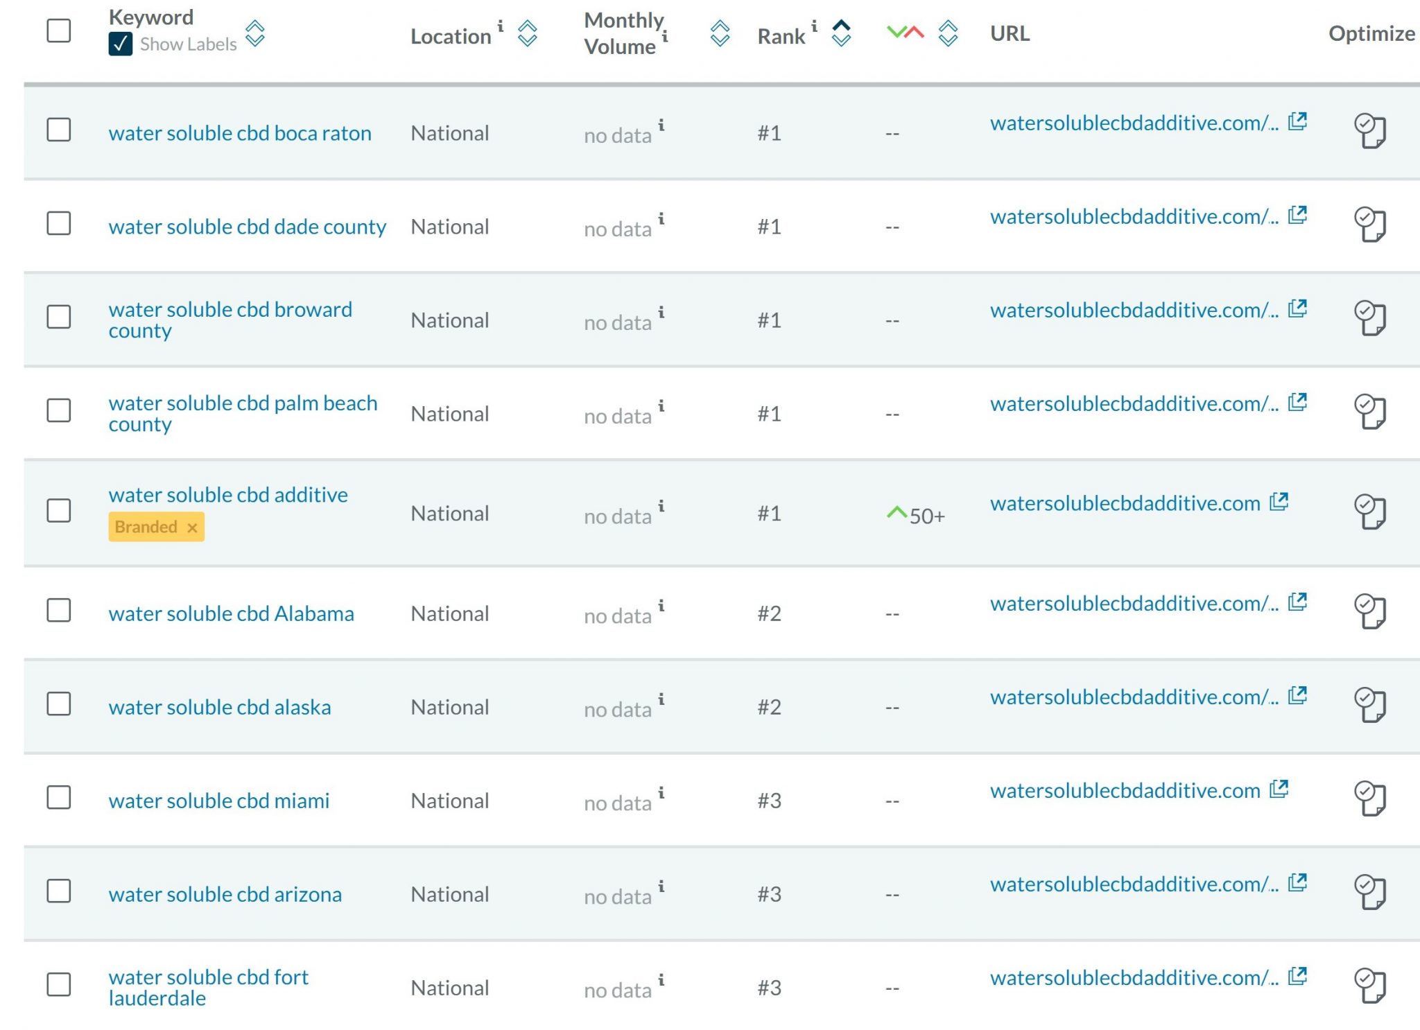The height and width of the screenshot is (1030, 1420).
Task: Show volume info icon for boca raton row
Action: pyautogui.click(x=661, y=125)
